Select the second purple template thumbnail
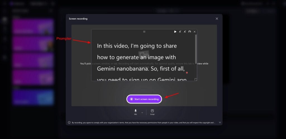The height and width of the screenshot is (139, 286). [x=33, y=44]
